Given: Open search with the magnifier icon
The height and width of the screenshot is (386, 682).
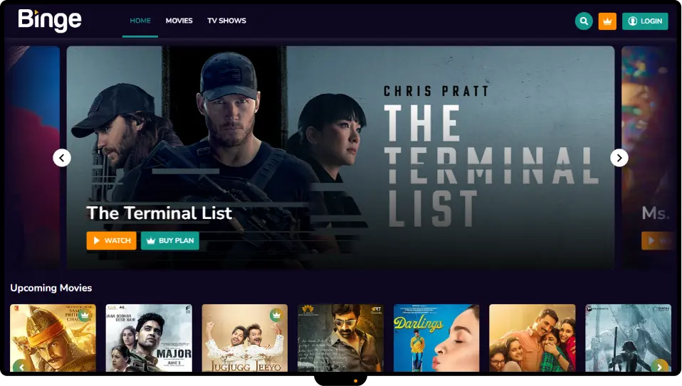Looking at the screenshot, I should tap(584, 21).
